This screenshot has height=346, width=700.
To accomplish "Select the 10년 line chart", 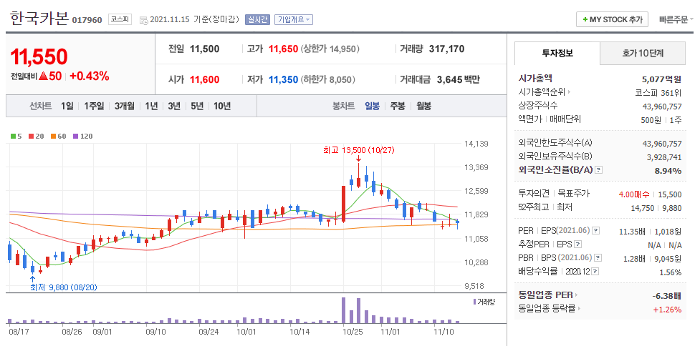I will click(222, 107).
